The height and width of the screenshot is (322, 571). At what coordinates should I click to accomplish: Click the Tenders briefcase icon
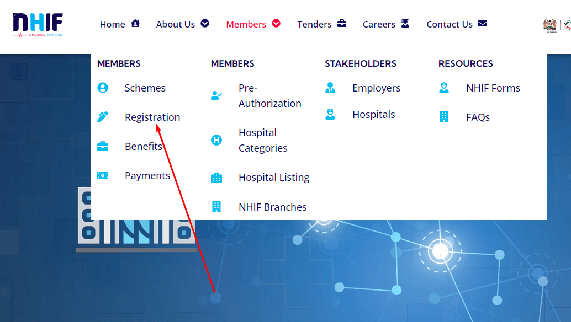[342, 24]
